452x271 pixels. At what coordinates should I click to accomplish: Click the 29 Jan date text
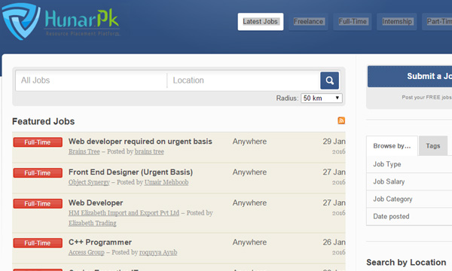(334, 142)
